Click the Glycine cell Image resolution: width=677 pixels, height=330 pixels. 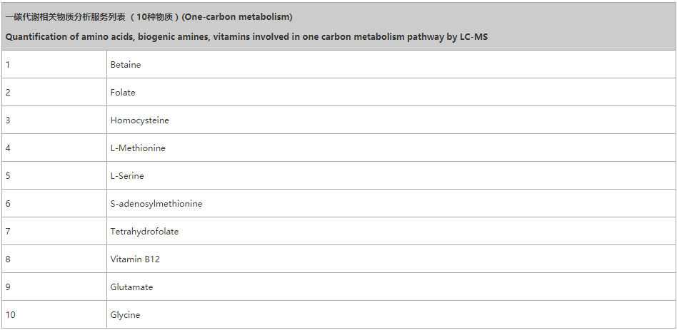(x=125, y=315)
